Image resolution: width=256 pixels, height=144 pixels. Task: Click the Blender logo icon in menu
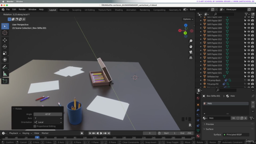point(3,10)
